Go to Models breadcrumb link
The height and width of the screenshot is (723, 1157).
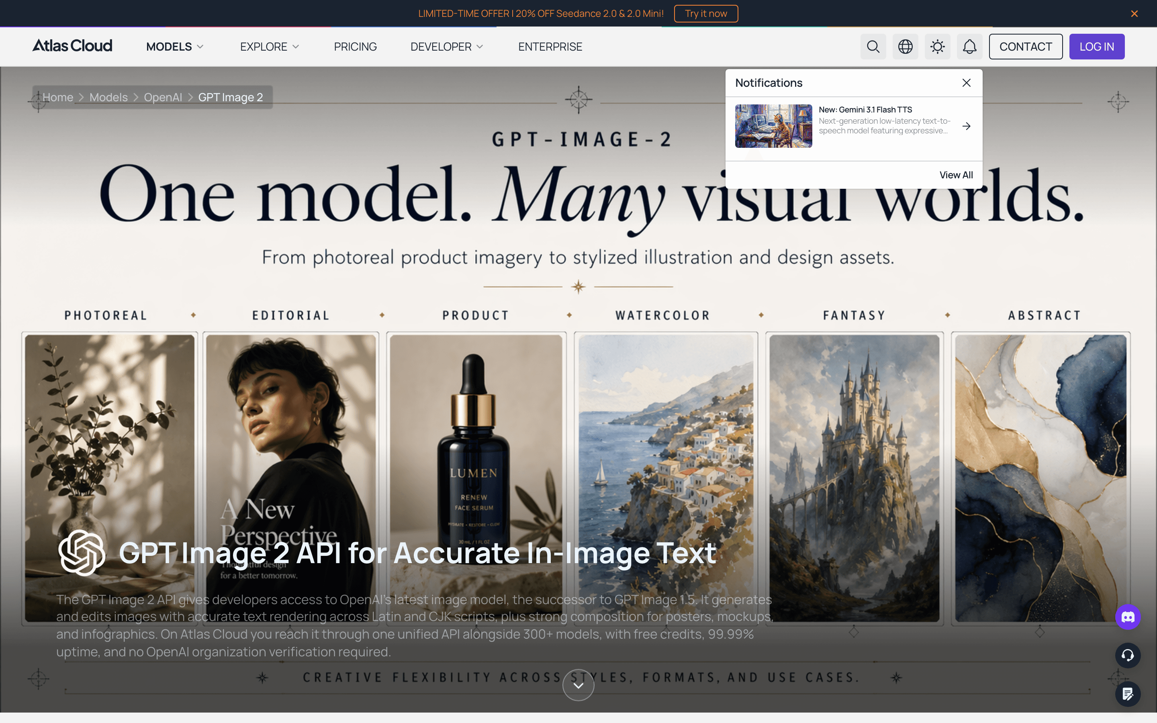point(108,97)
